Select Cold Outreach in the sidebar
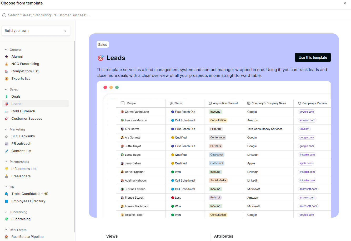Screen dimensions: 351x241 tap(23, 111)
